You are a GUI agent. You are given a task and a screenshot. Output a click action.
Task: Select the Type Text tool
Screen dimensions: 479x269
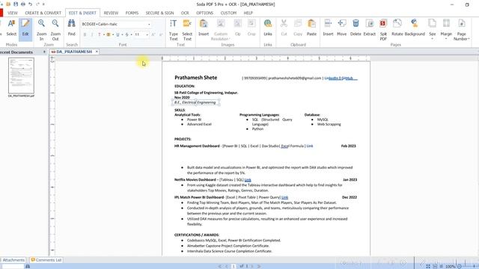click(173, 30)
